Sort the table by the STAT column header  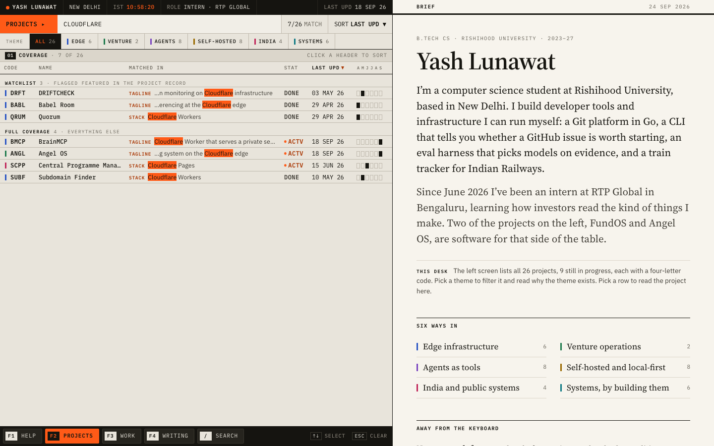click(x=291, y=68)
